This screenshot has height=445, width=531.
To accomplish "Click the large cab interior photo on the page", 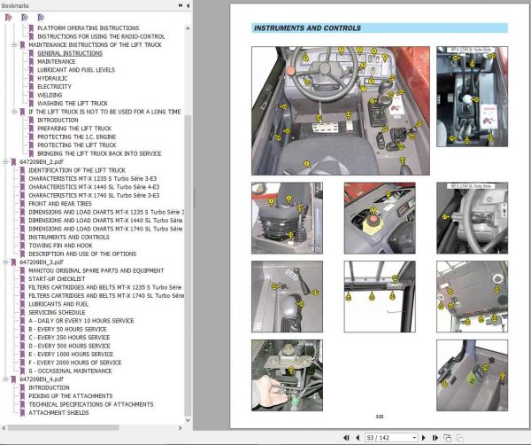I will (341, 111).
